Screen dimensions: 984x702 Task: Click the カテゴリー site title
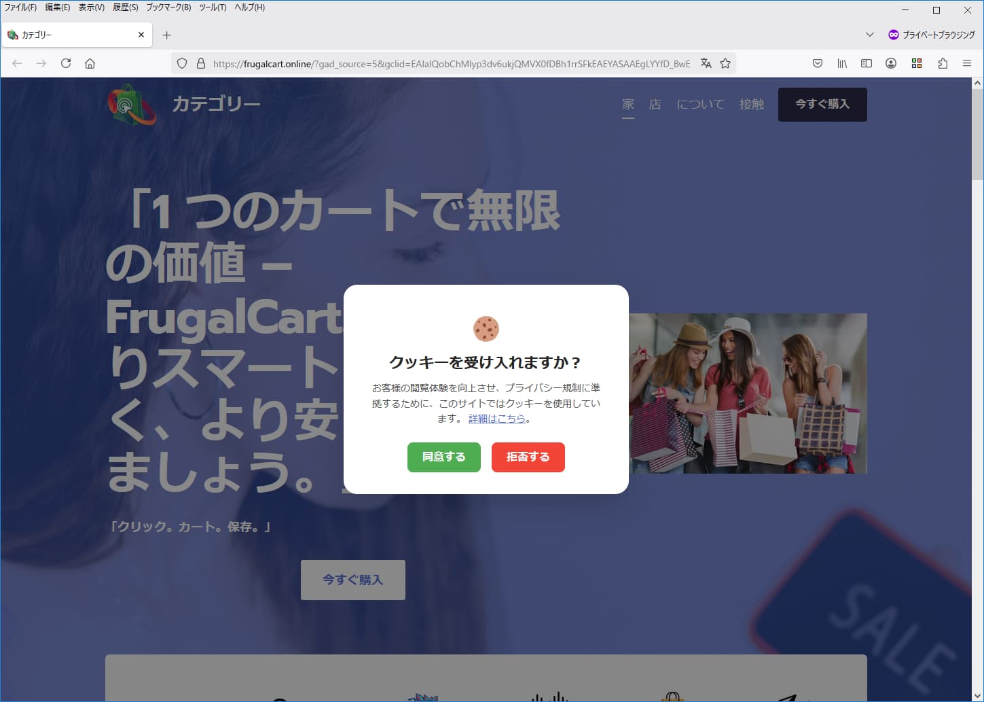216,104
